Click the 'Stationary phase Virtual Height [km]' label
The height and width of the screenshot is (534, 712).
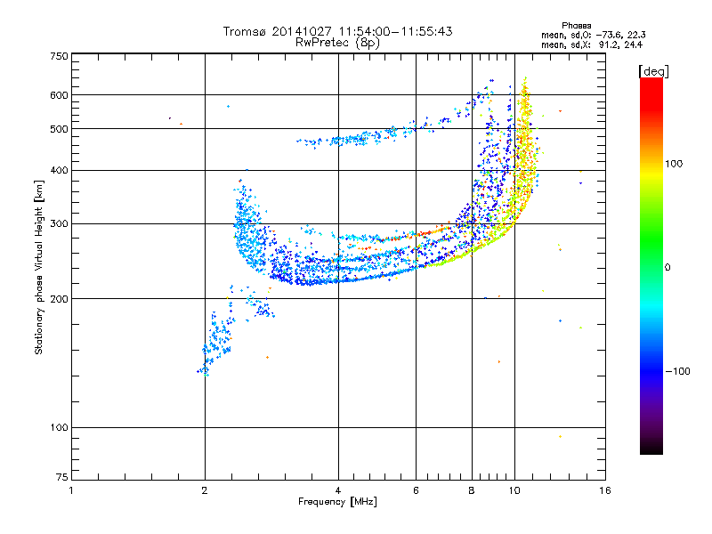coord(39,267)
